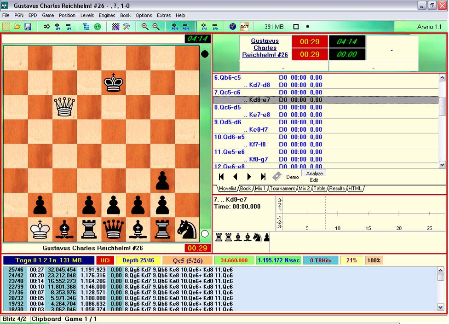Click the globe icon in the toolbar

233,27
